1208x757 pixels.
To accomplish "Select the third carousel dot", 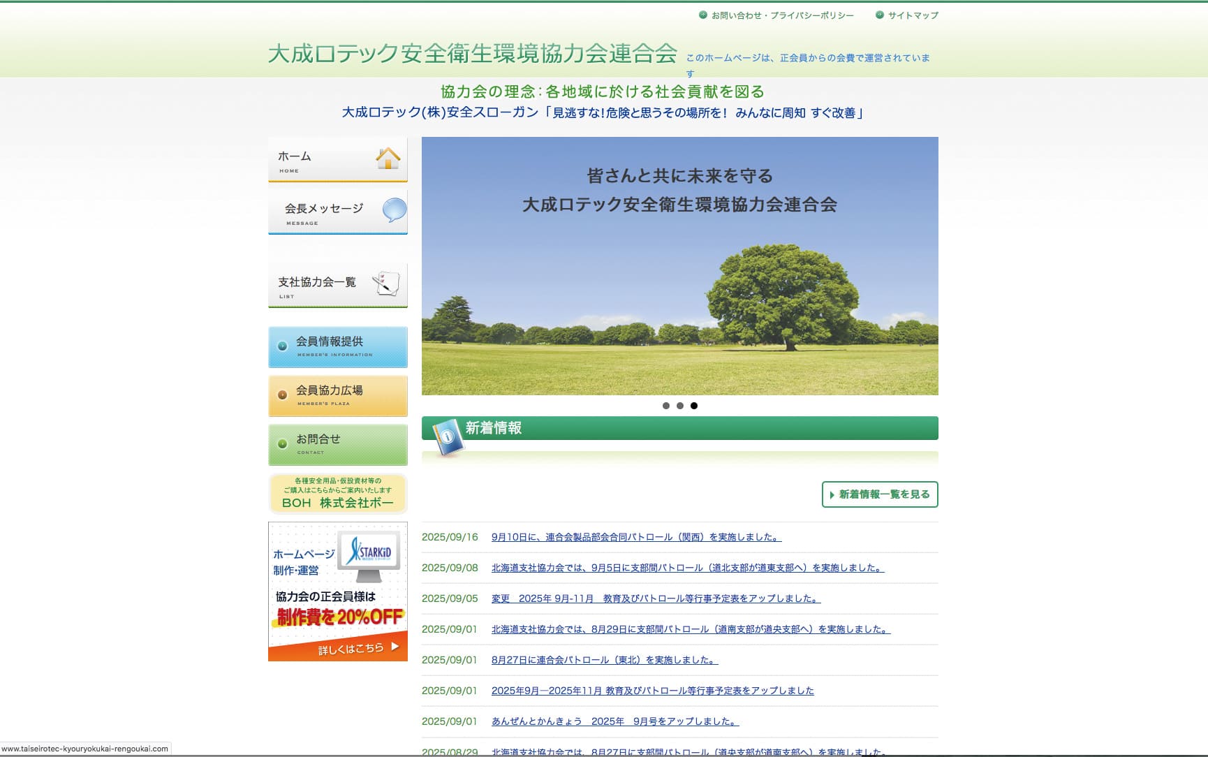I will point(694,406).
